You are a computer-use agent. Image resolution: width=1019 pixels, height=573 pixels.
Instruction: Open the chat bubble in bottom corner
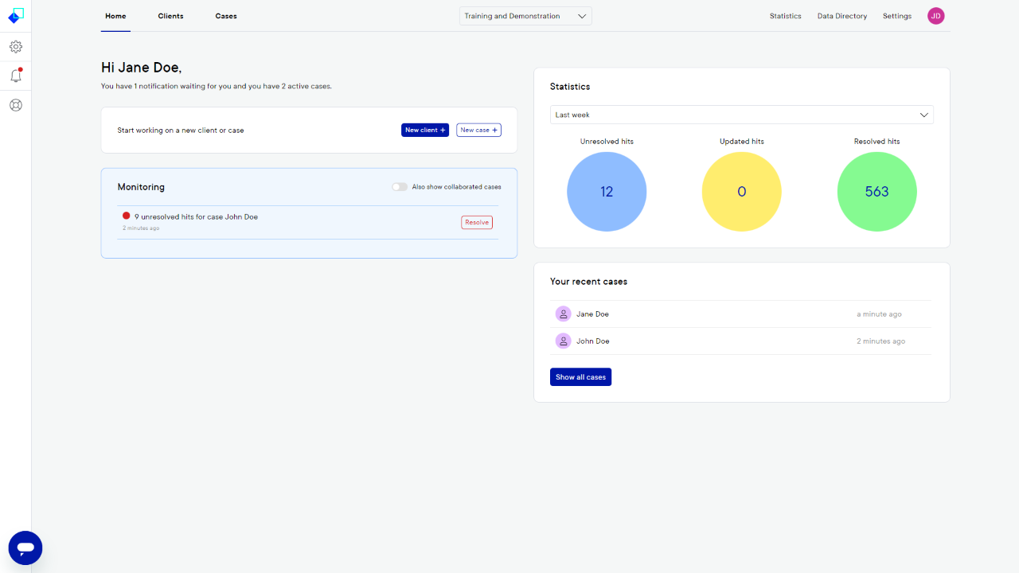[25, 548]
